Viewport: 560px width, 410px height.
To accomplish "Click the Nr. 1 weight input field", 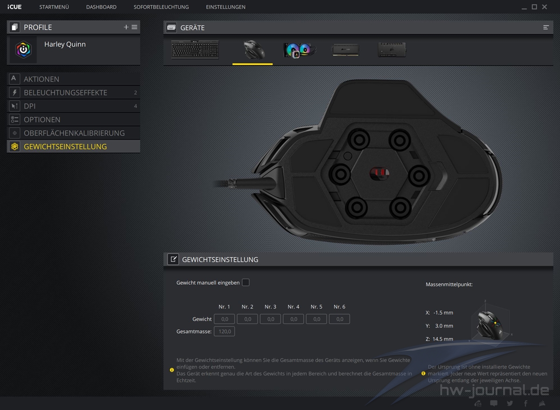I will coord(224,319).
